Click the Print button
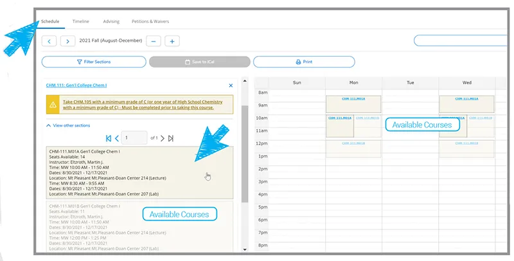This screenshot has width=514, height=261. click(304, 62)
